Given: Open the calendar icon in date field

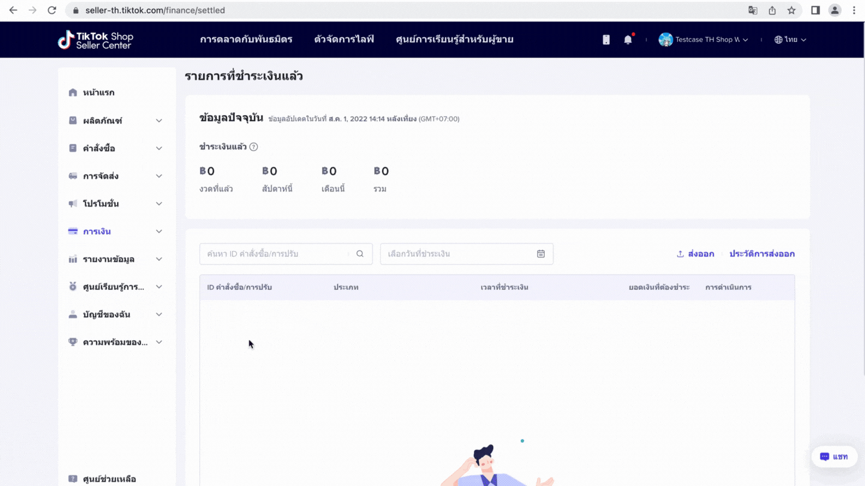Looking at the screenshot, I should click(x=541, y=254).
